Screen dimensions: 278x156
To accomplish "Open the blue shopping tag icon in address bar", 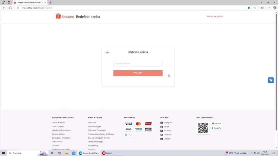I will coord(249,8).
